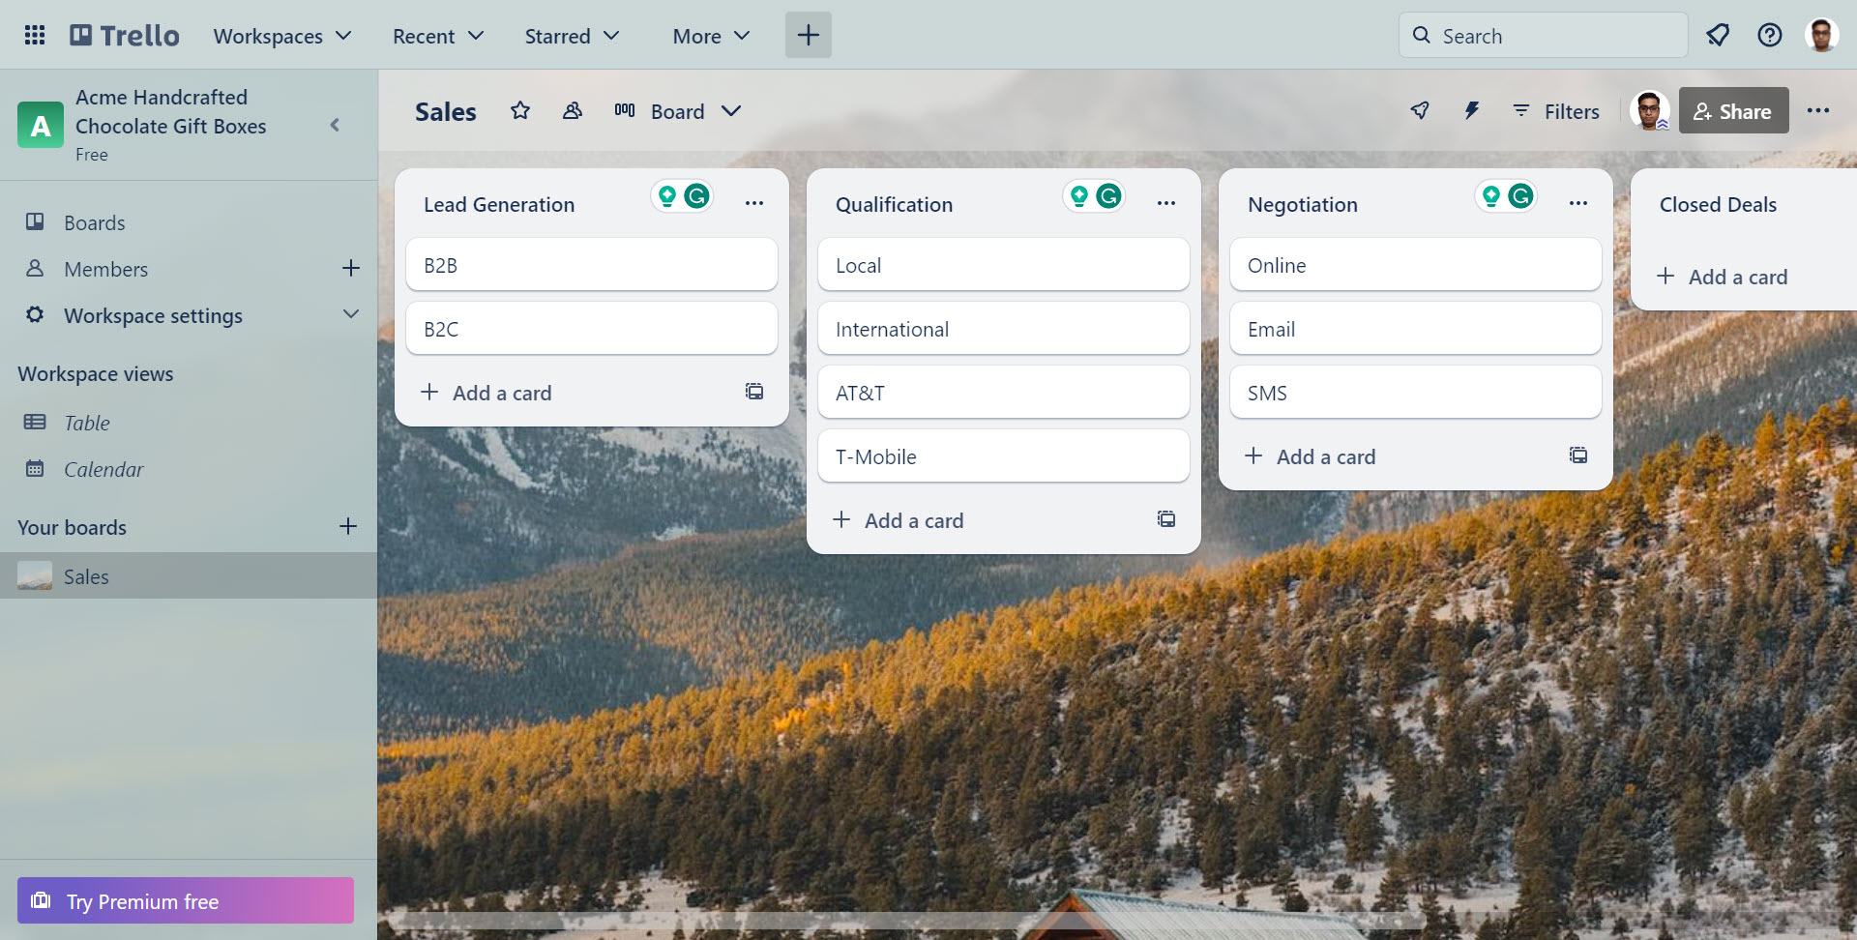Click the Search input field
The image size is (1857, 940).
point(1543,36)
